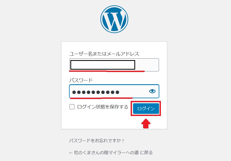The height and width of the screenshot is (161, 231).
Task: Tick the ログイン状態を保存する checkbox
Action: [x=72, y=107]
